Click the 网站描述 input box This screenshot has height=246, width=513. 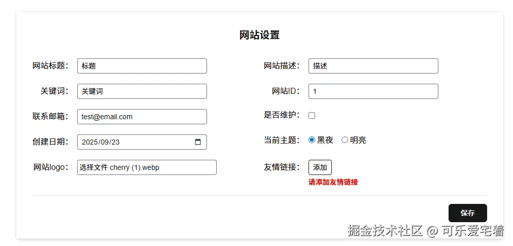373,66
